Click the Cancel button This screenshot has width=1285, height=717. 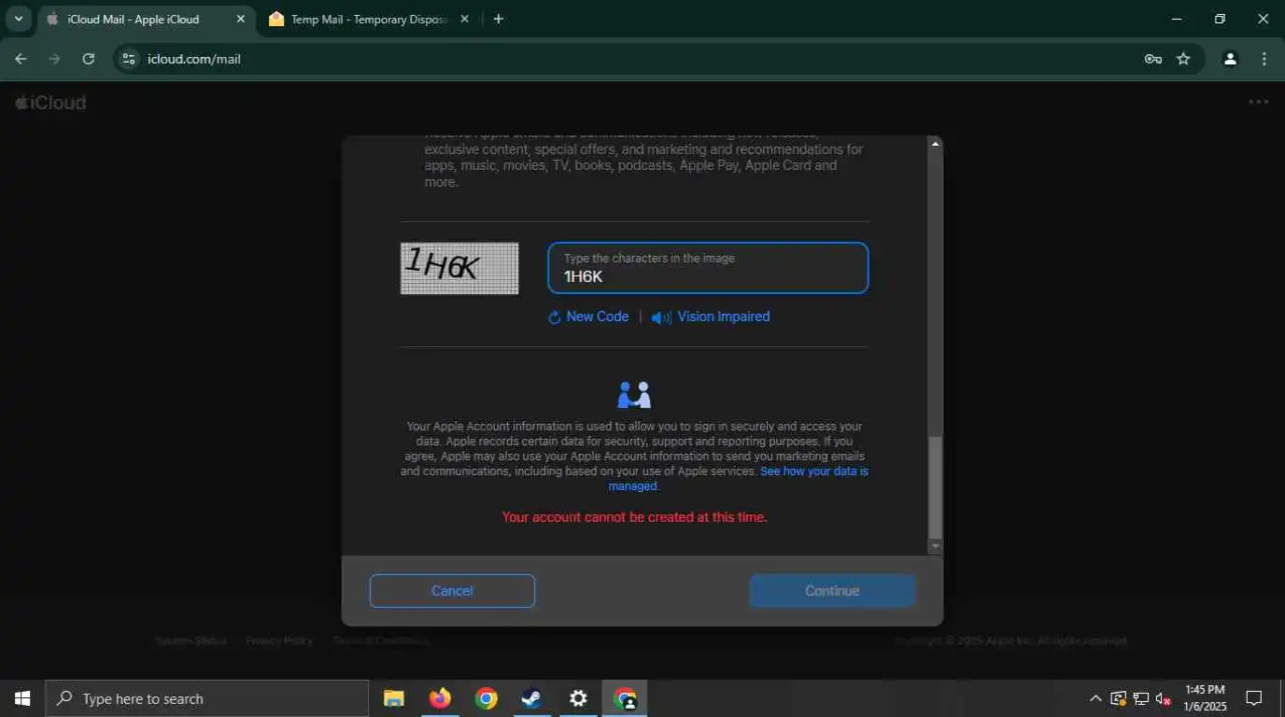pos(452,591)
